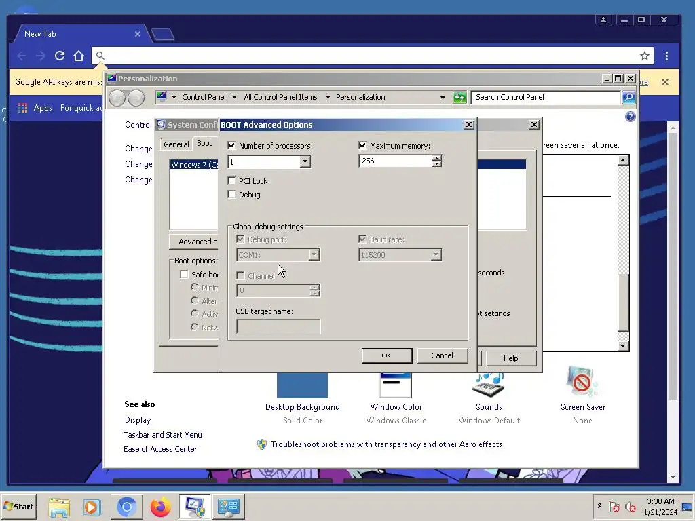Click themes list scrollbar down arrow

pyautogui.click(x=623, y=346)
